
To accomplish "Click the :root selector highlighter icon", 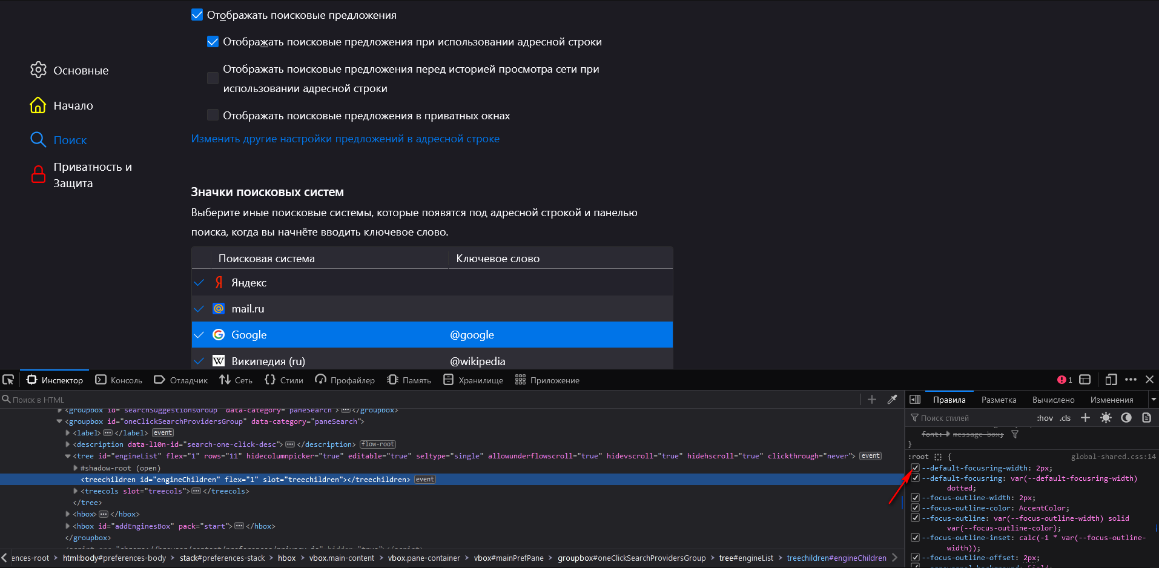I will click(938, 457).
